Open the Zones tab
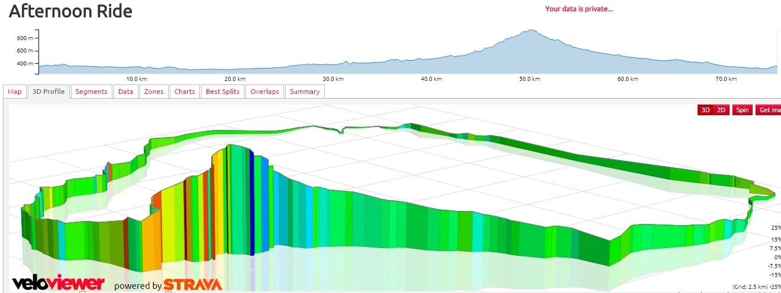781x293 pixels. [154, 92]
